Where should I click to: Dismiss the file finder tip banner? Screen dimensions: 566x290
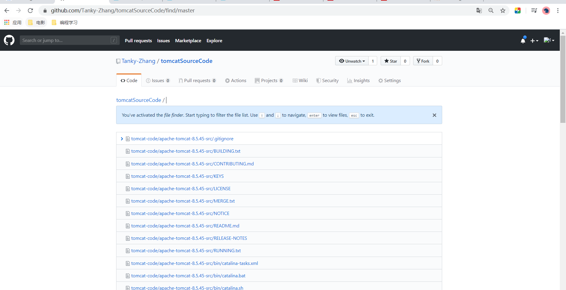coord(434,115)
